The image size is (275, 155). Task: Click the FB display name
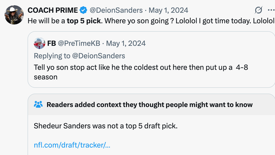point(51,43)
